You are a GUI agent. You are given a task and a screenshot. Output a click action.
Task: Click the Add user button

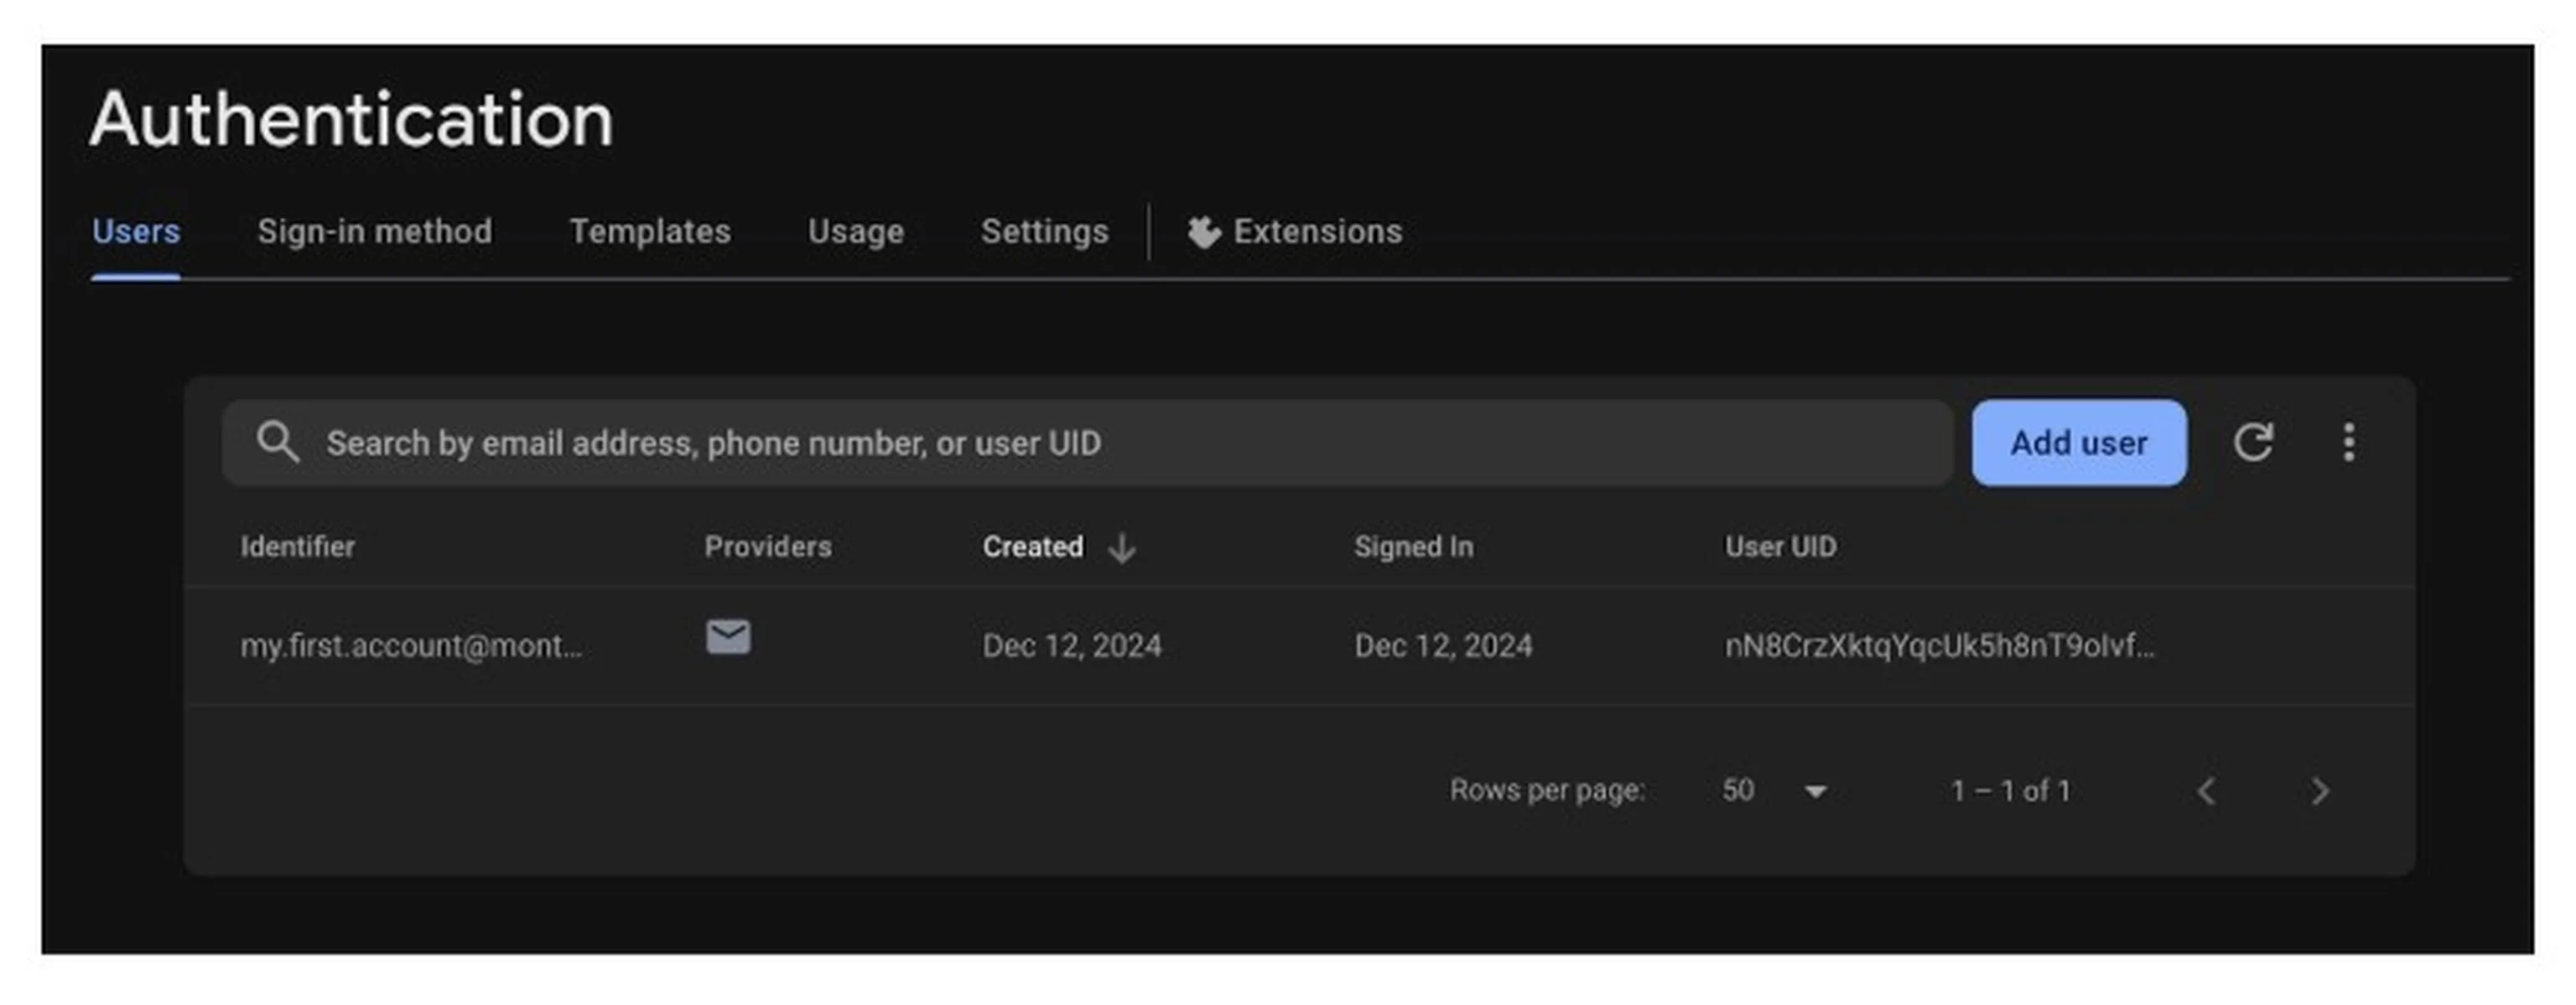2079,443
